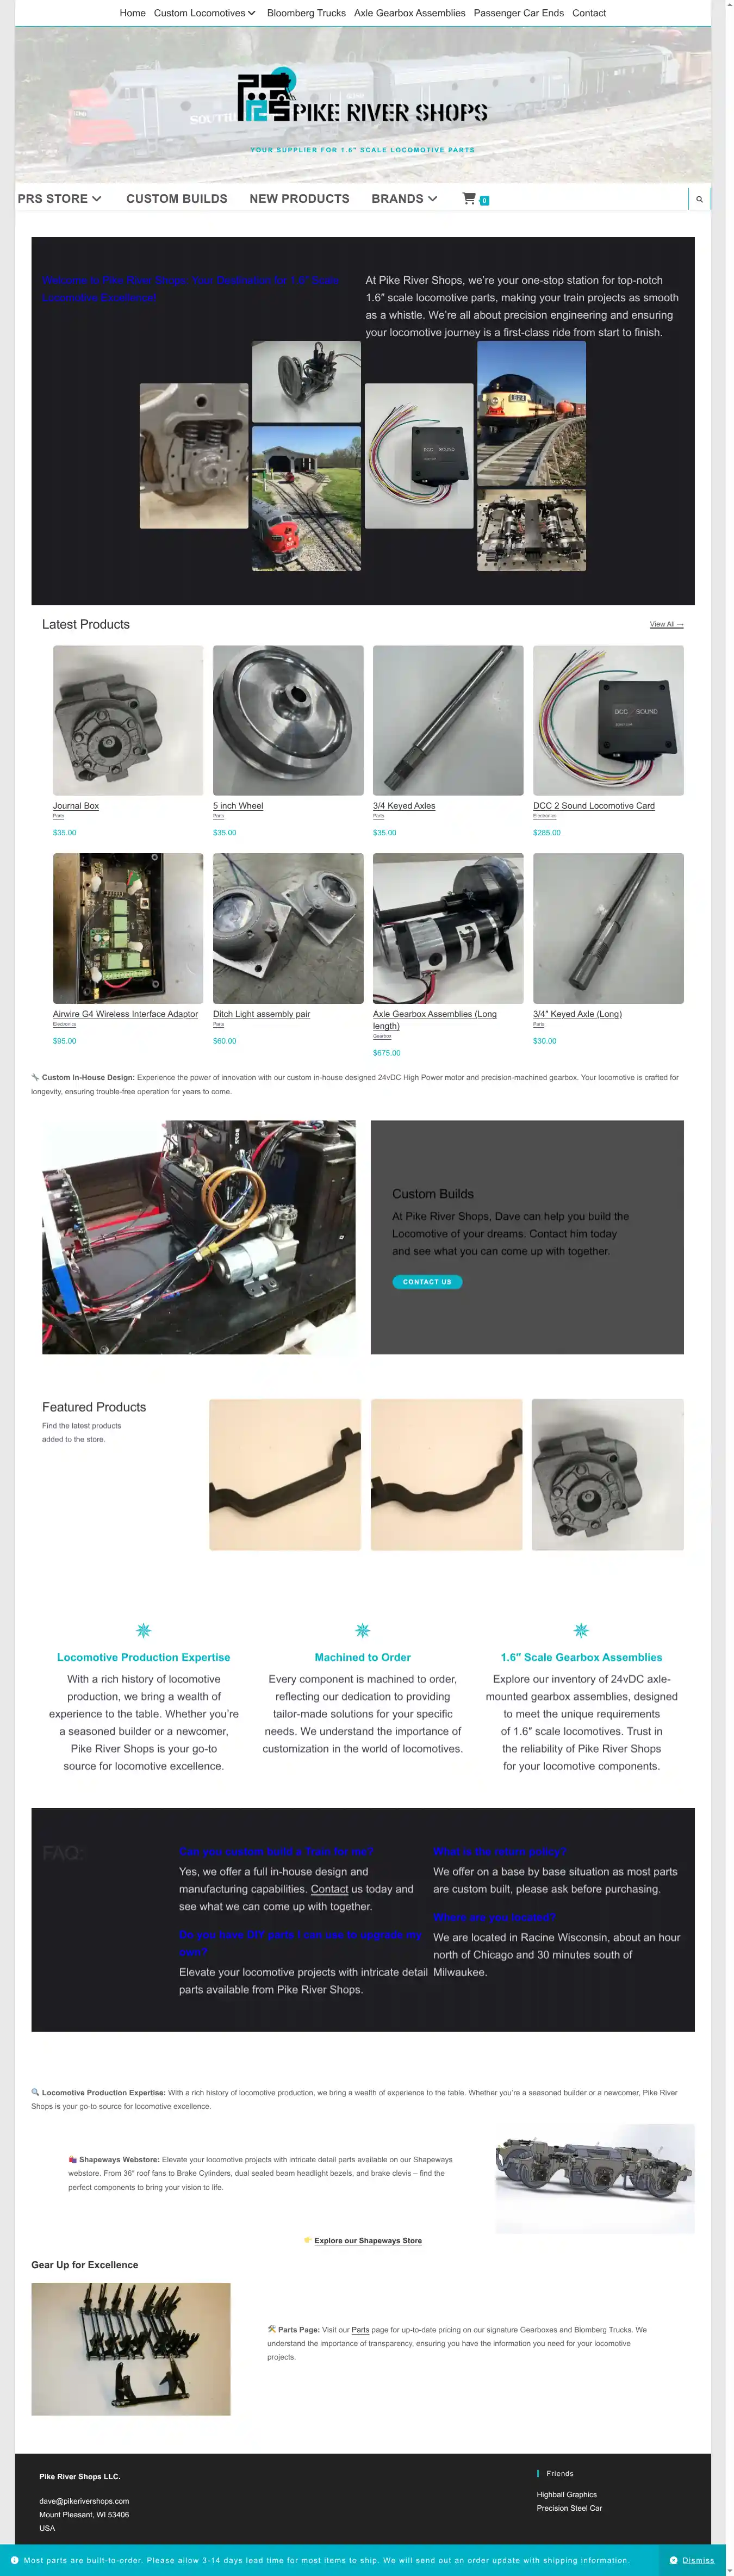Open the Journal Box product thumbnail
This screenshot has height=2576, width=734.
[x=128, y=721]
